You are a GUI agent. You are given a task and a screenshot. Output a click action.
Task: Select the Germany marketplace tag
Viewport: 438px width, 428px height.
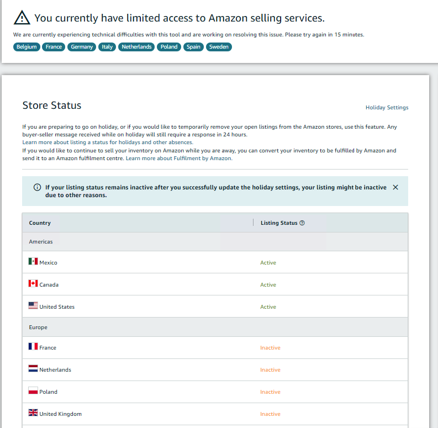[82, 46]
